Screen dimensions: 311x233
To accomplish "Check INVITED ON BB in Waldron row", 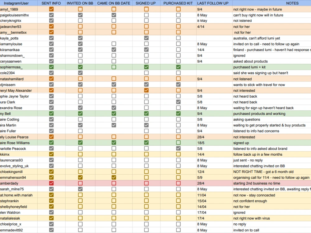I will [x=80, y=212].
